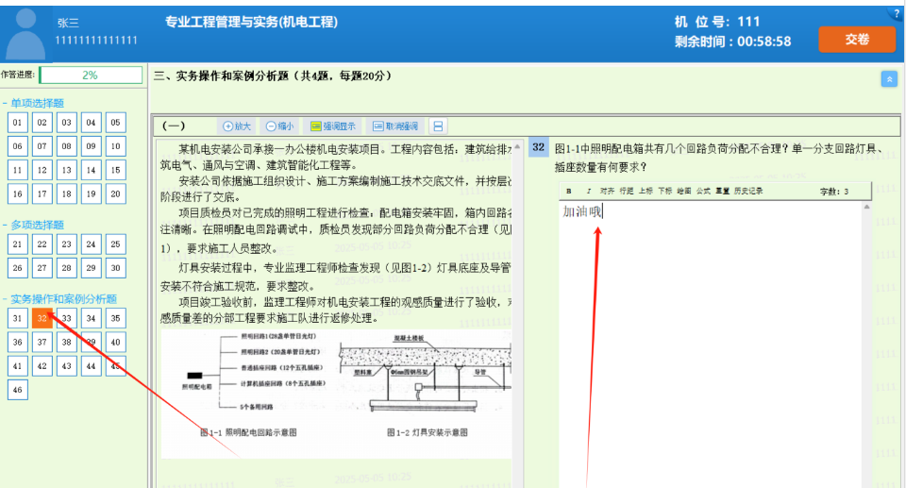Screen dimensions: 906x488
Task: Go to question 44
Action: 91,366
